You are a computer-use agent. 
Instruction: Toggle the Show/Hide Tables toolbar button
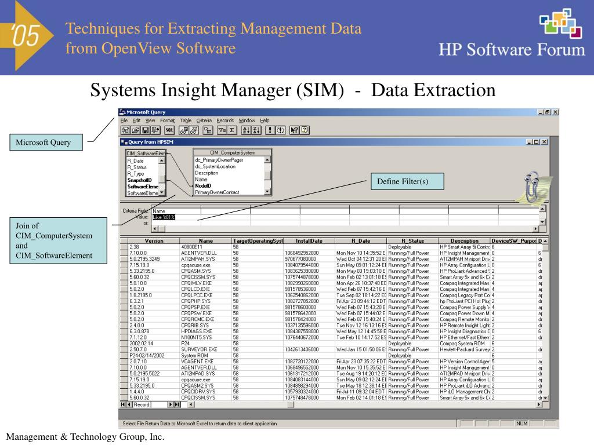(184, 130)
